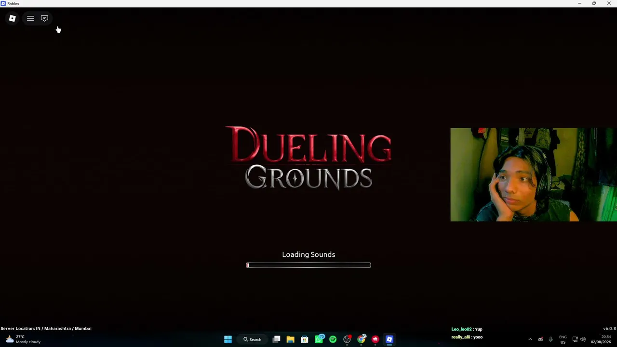Open the Discord tray icon

pyautogui.click(x=540, y=339)
